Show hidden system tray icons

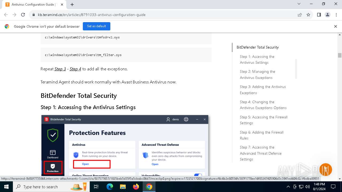288,187
